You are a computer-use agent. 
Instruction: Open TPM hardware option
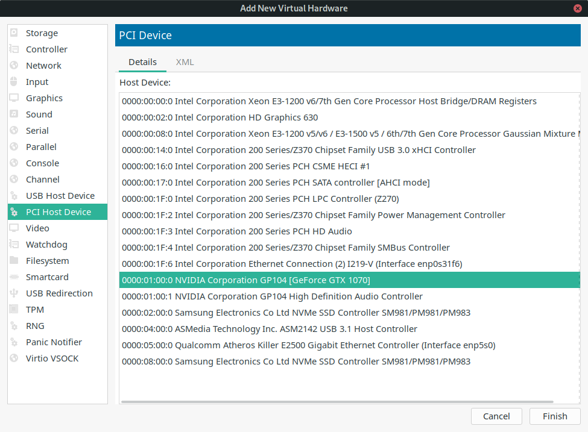tap(34, 310)
